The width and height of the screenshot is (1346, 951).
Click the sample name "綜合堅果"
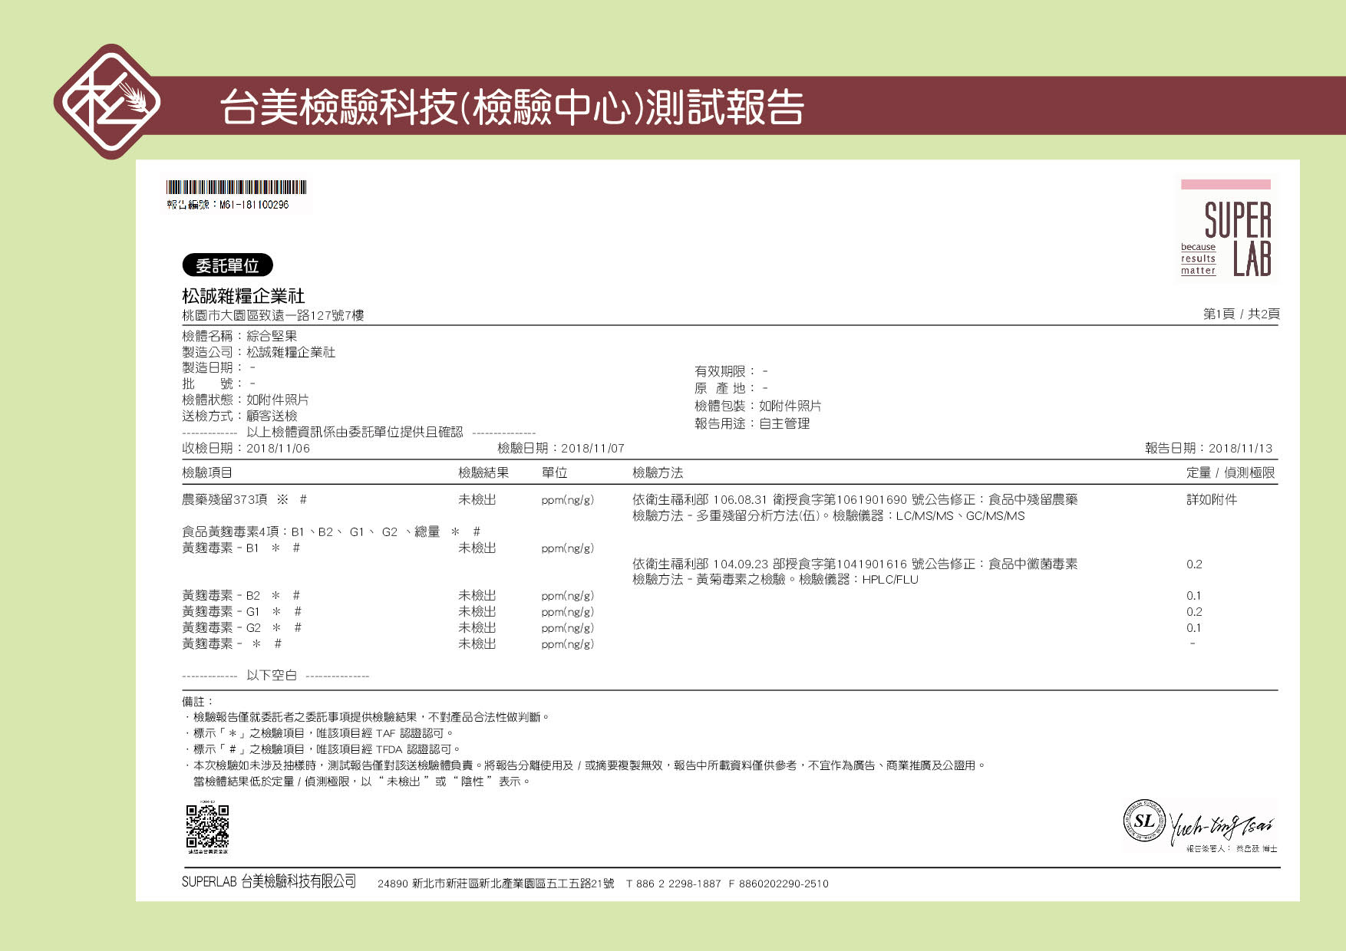272,336
